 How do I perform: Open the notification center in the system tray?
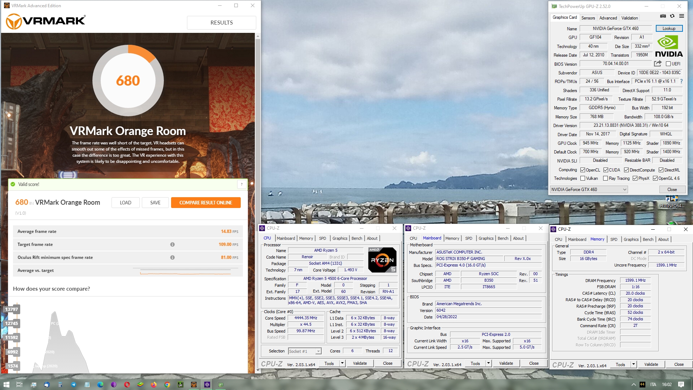click(x=681, y=385)
